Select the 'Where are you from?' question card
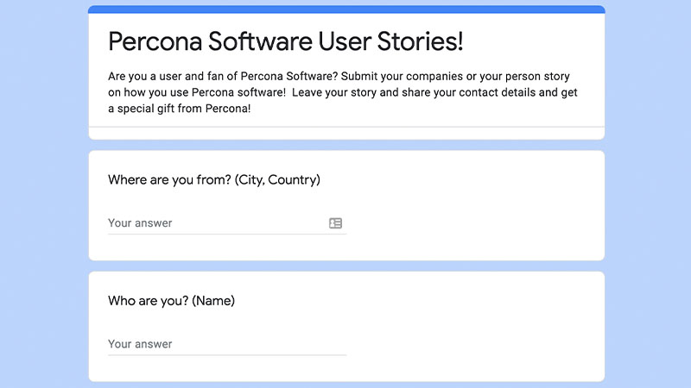The height and width of the screenshot is (388, 691). coord(346,205)
